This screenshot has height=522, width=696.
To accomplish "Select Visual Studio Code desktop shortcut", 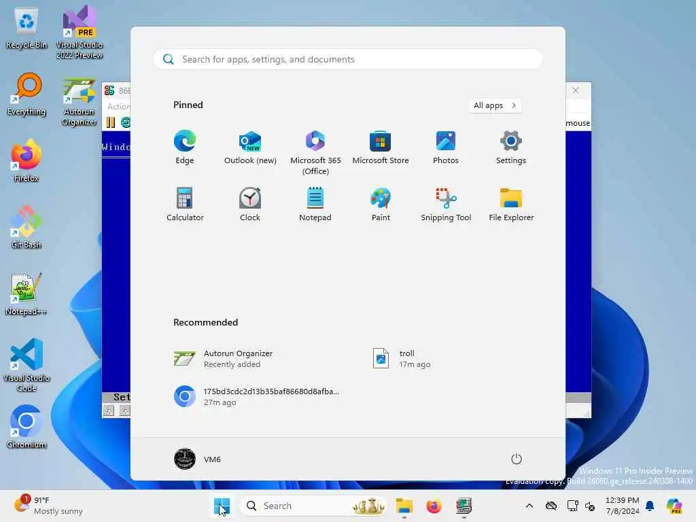I will coord(27,365).
